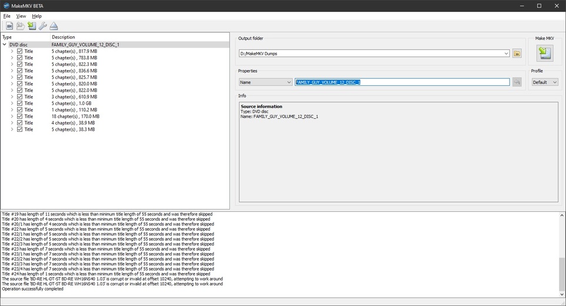Expand the 783.8 MB title row

[12, 58]
